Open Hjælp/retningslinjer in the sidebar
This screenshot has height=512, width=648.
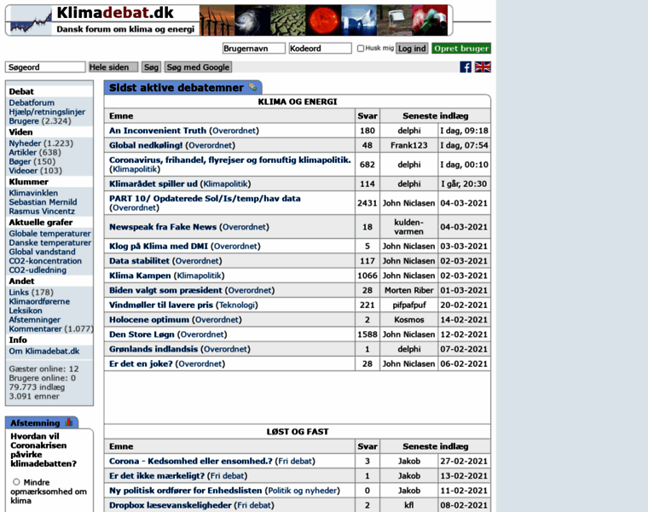47,112
